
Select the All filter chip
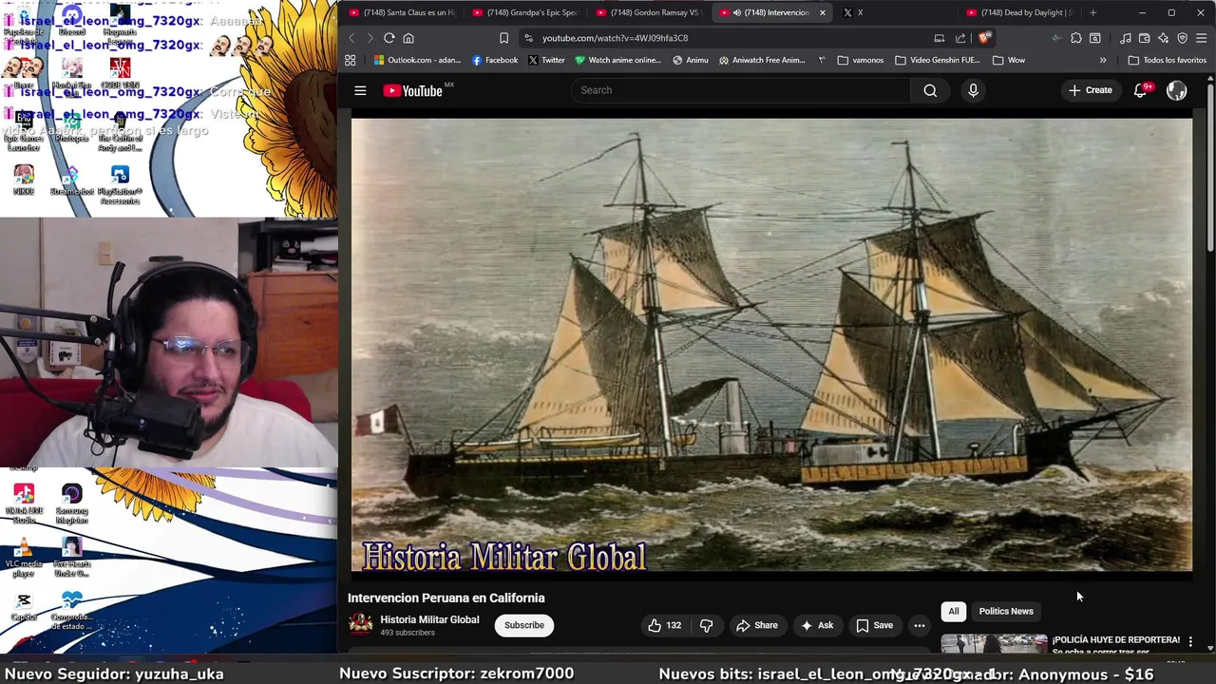(954, 611)
